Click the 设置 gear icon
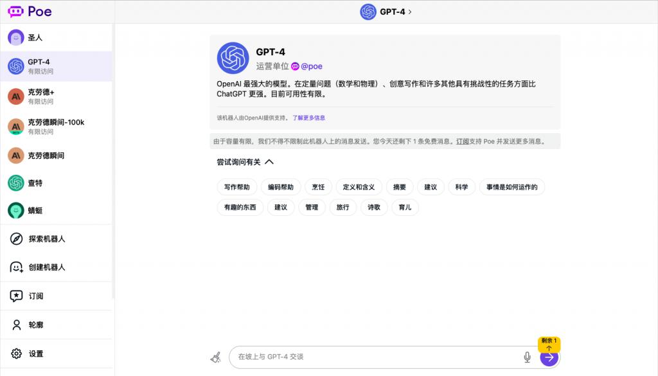 tap(16, 354)
